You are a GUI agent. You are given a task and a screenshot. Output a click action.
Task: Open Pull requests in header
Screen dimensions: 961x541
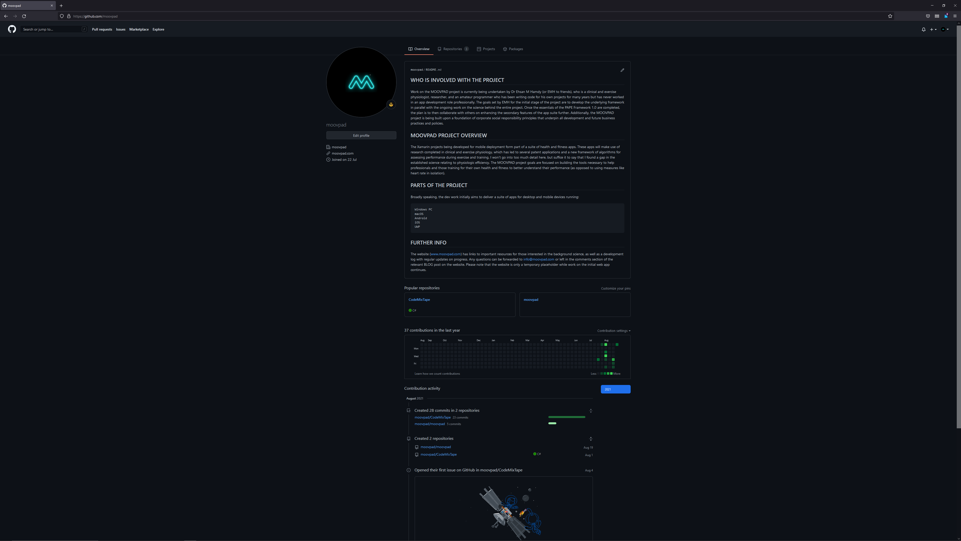(102, 30)
